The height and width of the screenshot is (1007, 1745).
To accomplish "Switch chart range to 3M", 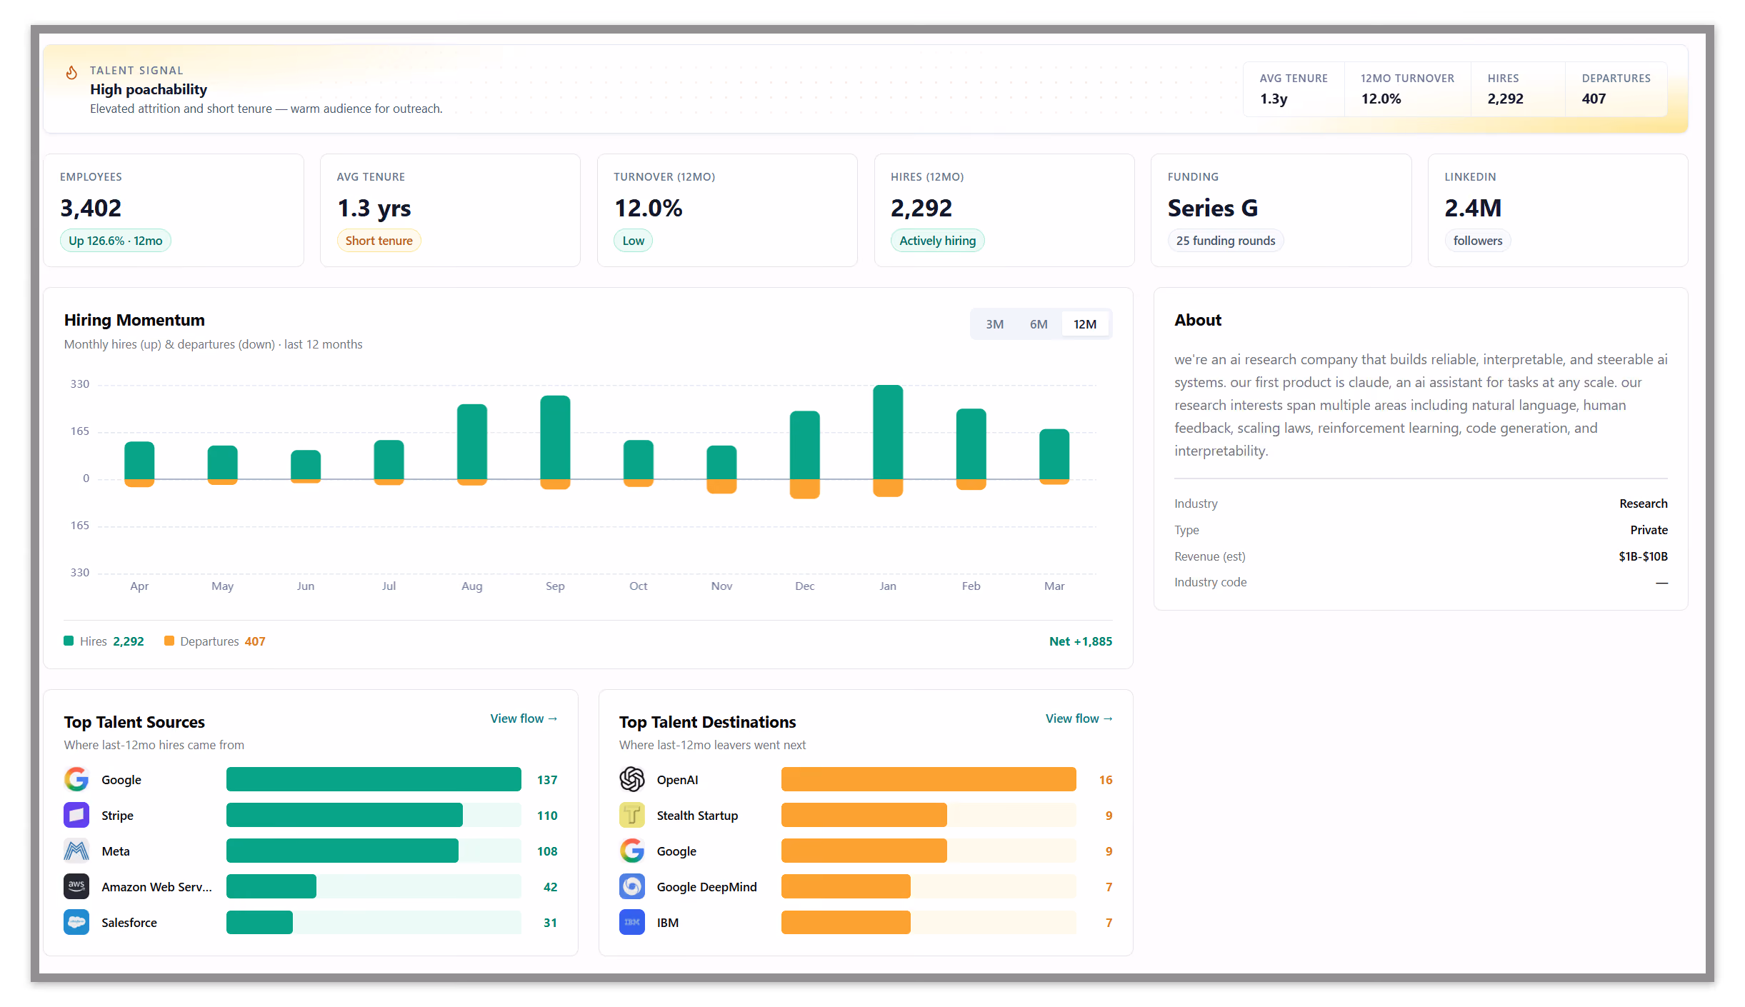I will pos(995,324).
